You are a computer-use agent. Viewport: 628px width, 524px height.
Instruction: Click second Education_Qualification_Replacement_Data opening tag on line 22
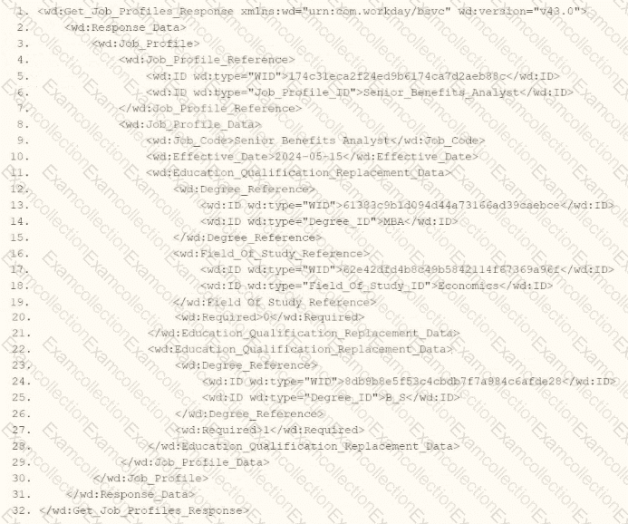[x=300, y=349]
